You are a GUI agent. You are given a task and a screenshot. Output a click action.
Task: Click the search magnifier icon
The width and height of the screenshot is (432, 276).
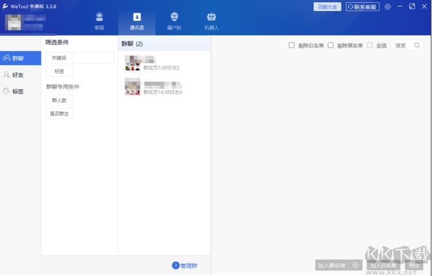pyautogui.click(x=417, y=45)
